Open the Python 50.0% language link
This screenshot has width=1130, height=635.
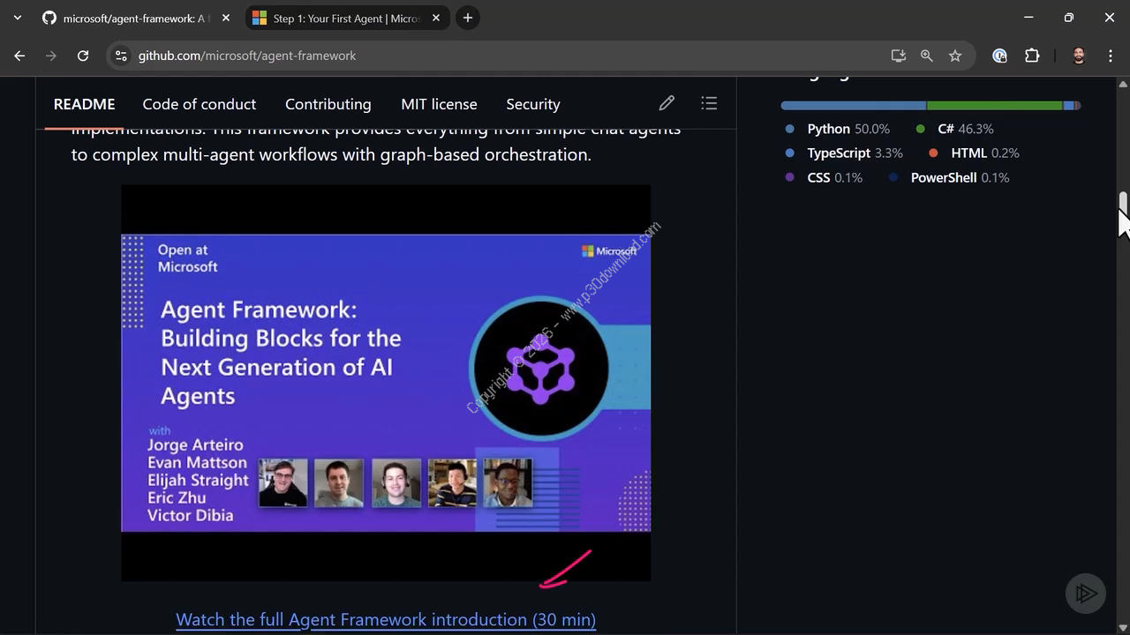pos(838,129)
